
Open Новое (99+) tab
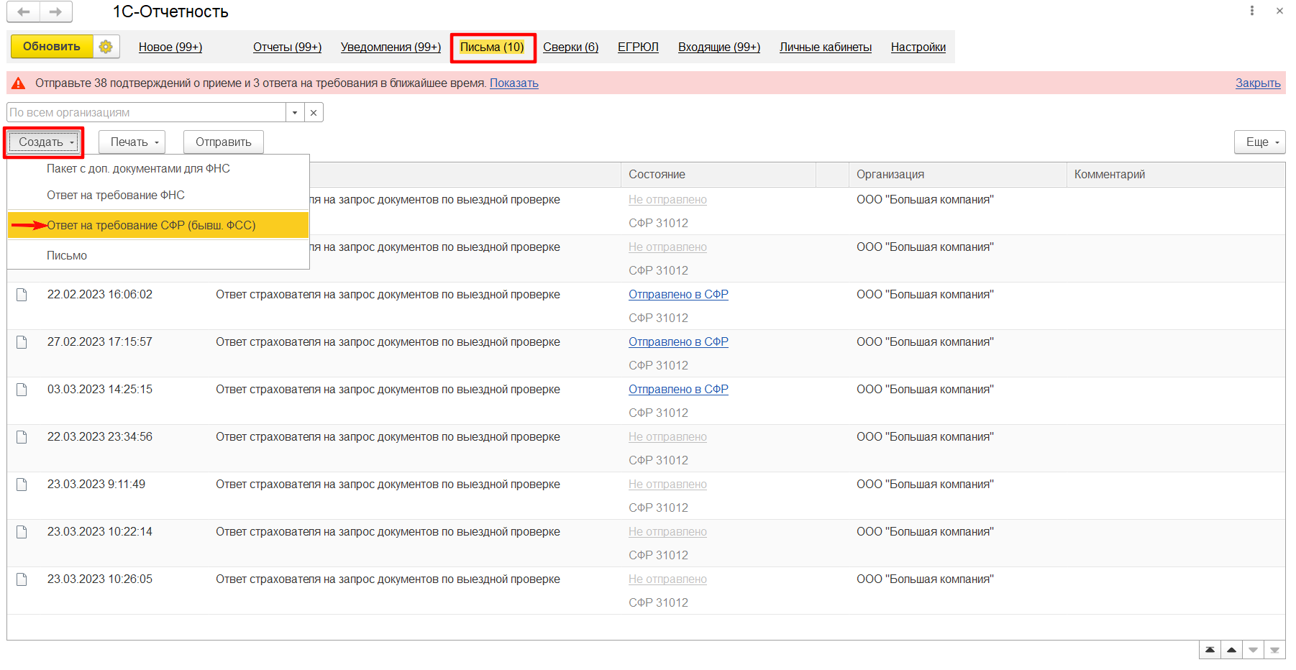click(170, 47)
